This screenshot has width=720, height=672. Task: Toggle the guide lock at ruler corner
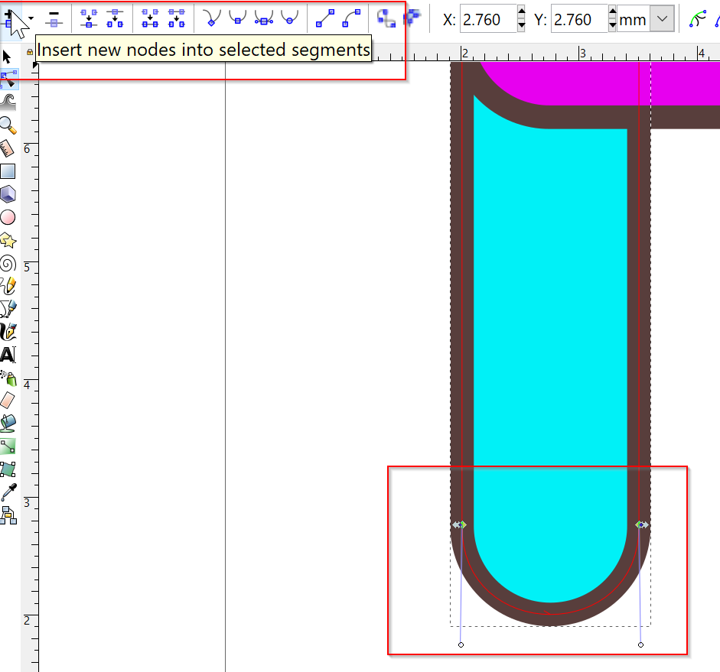[x=30, y=52]
